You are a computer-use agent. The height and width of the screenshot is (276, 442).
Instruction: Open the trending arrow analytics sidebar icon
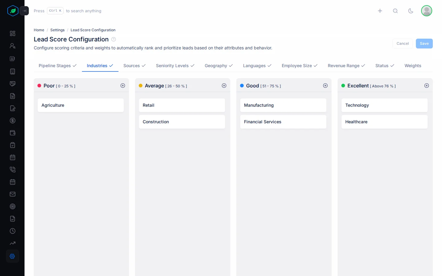[x=13, y=243]
